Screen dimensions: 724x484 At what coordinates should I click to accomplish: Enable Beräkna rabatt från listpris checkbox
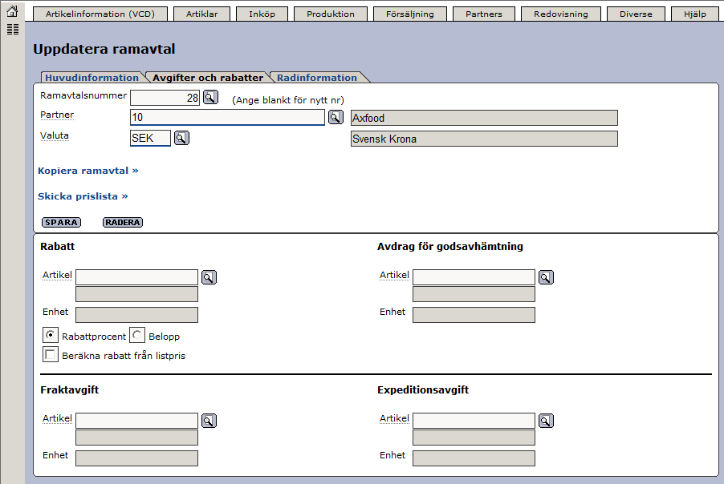pyautogui.click(x=51, y=354)
